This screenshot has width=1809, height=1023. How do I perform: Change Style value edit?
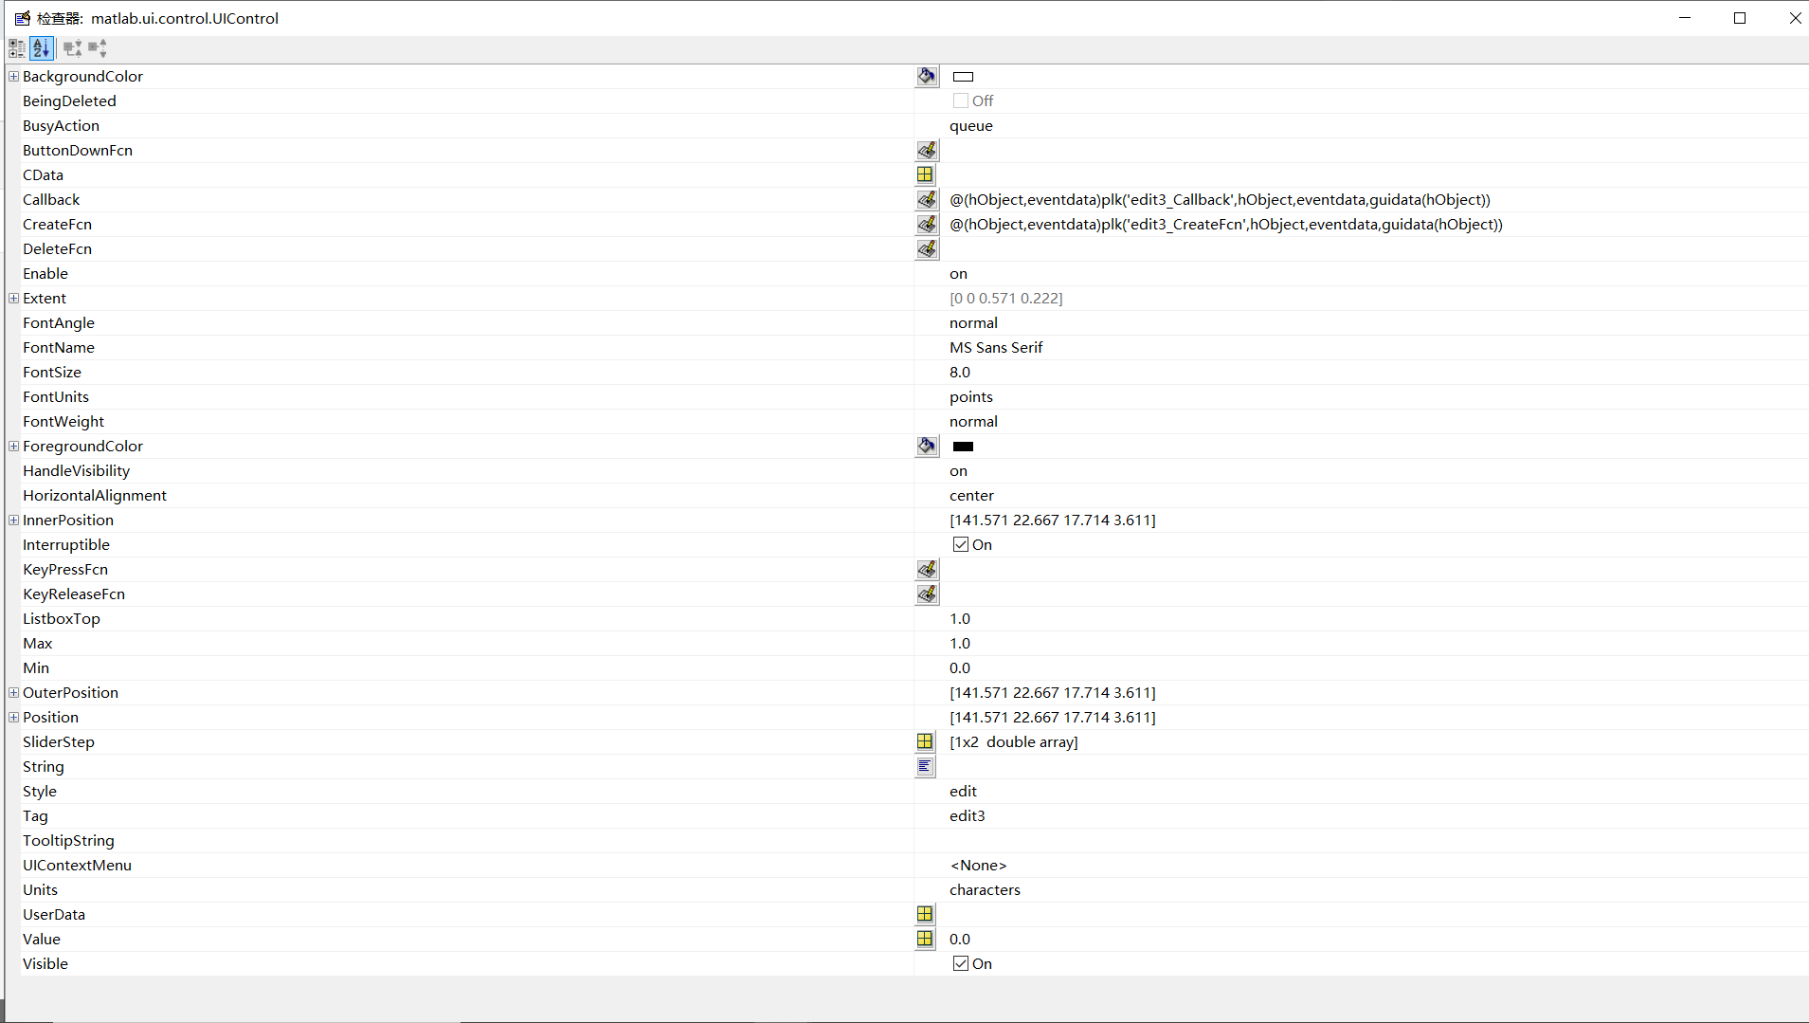click(963, 791)
